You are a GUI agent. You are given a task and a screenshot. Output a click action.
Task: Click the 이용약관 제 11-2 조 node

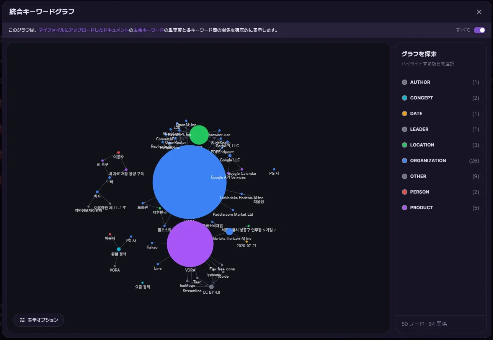(x=110, y=203)
